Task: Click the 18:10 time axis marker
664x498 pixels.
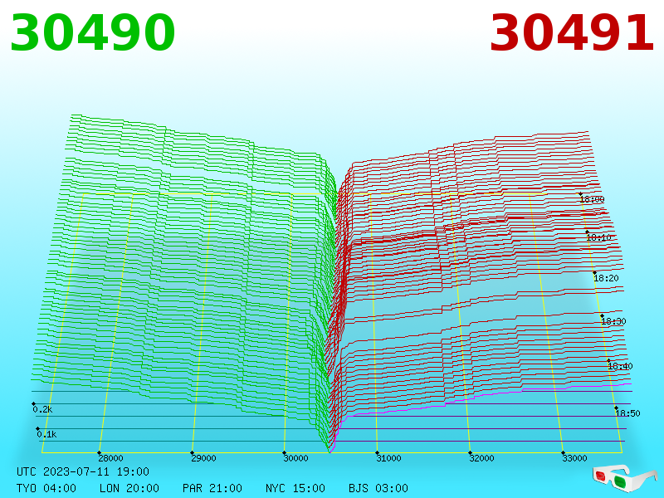Action: 598,237
